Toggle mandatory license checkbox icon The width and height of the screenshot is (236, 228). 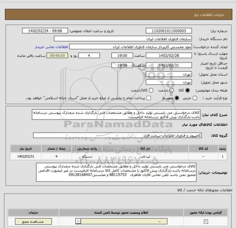[206, 221]
